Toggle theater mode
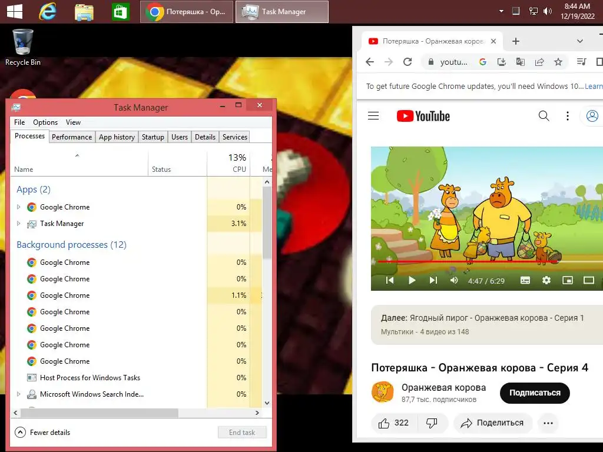This screenshot has width=603, height=452. pos(589,280)
